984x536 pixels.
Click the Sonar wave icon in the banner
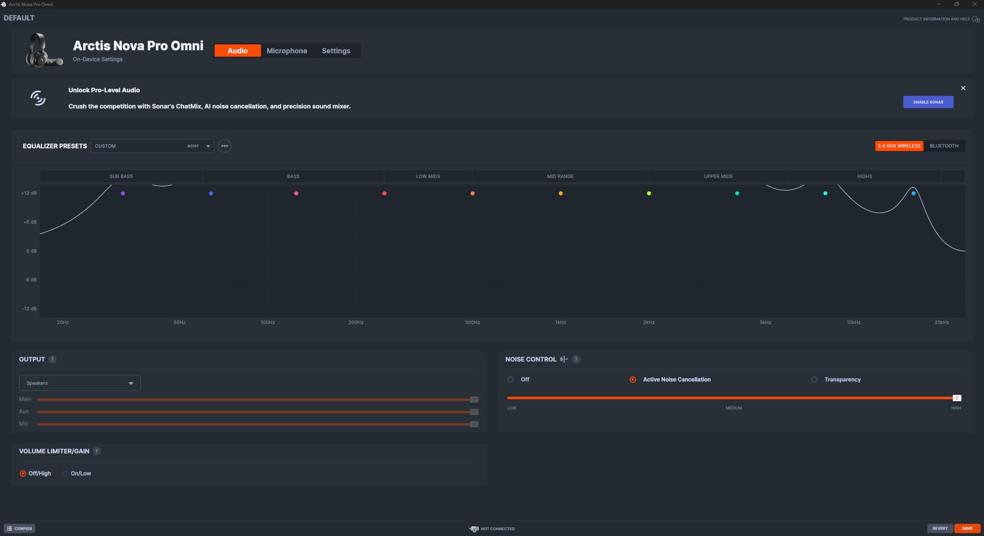37,98
